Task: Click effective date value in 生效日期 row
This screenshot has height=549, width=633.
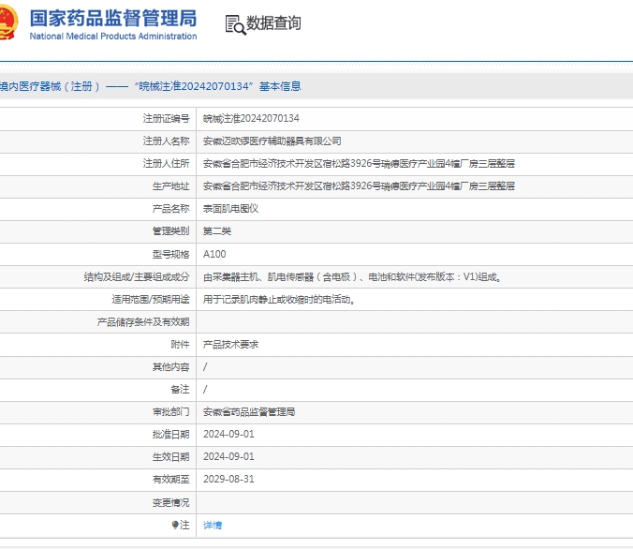Action: [x=228, y=457]
